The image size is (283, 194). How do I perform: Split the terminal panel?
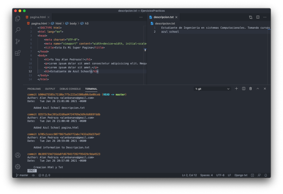[x=244, y=89]
